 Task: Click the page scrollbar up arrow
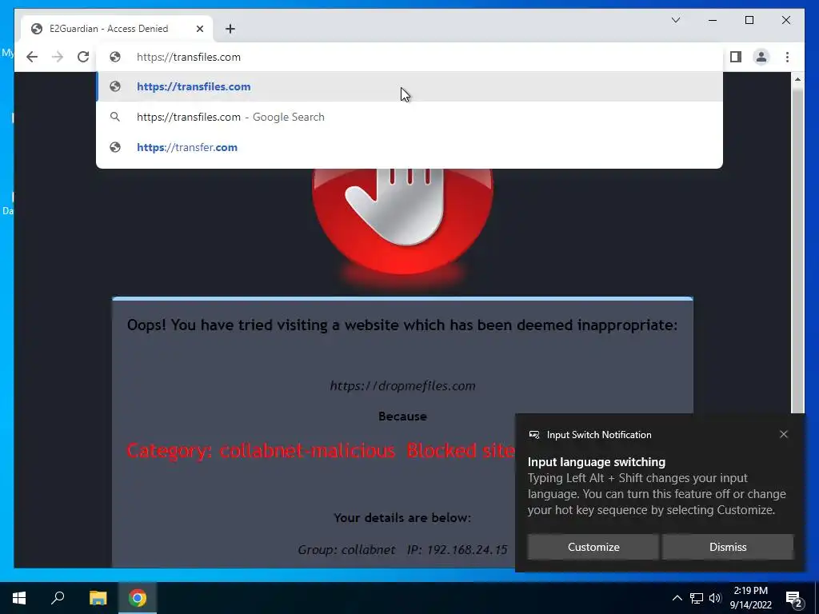click(797, 79)
